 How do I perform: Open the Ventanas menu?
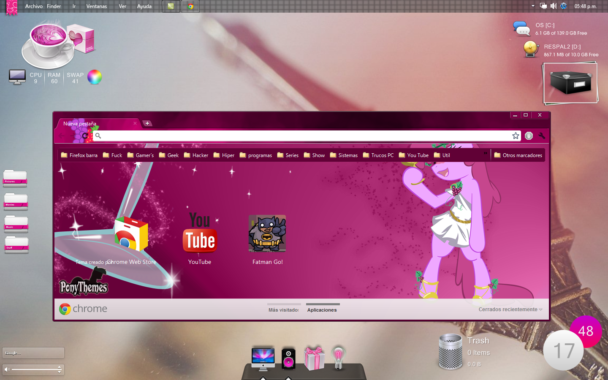pos(97,6)
